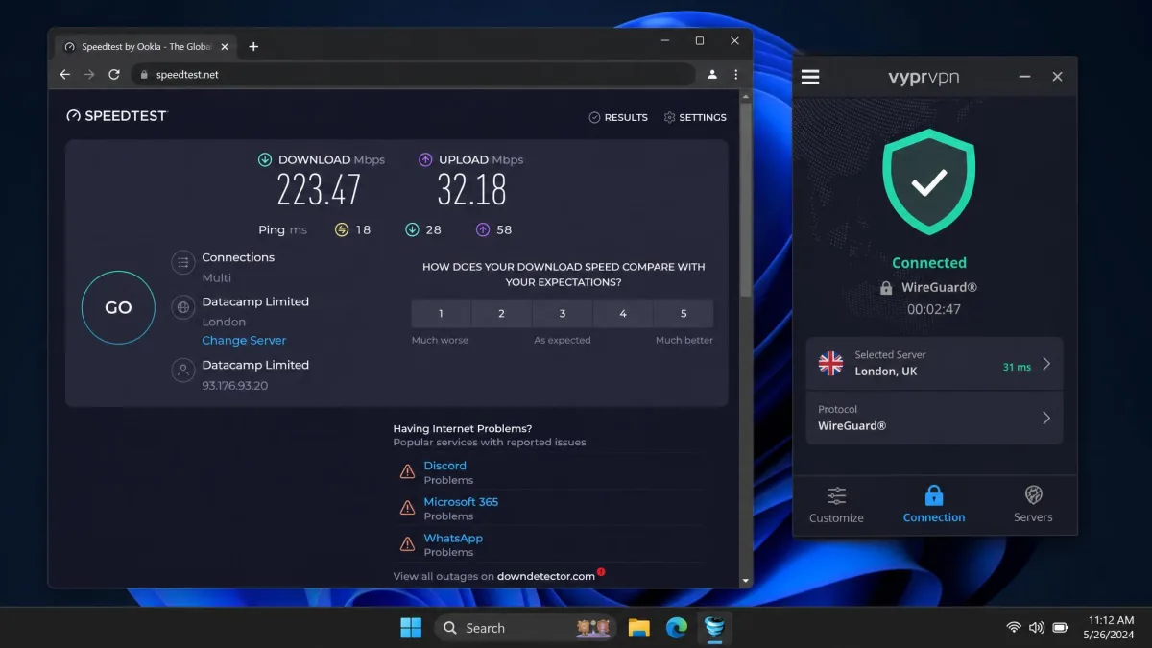This screenshot has height=648, width=1152.
Task: Click the green connected shield in VyprVPN
Action: point(928,182)
